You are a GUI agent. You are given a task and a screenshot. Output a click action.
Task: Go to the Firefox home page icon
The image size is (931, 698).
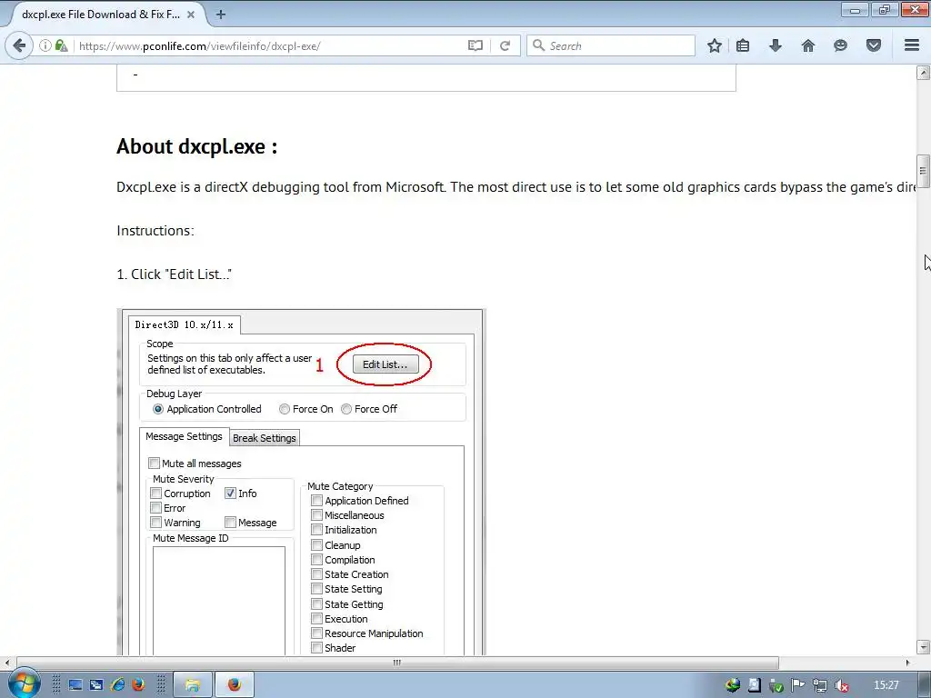coord(808,45)
